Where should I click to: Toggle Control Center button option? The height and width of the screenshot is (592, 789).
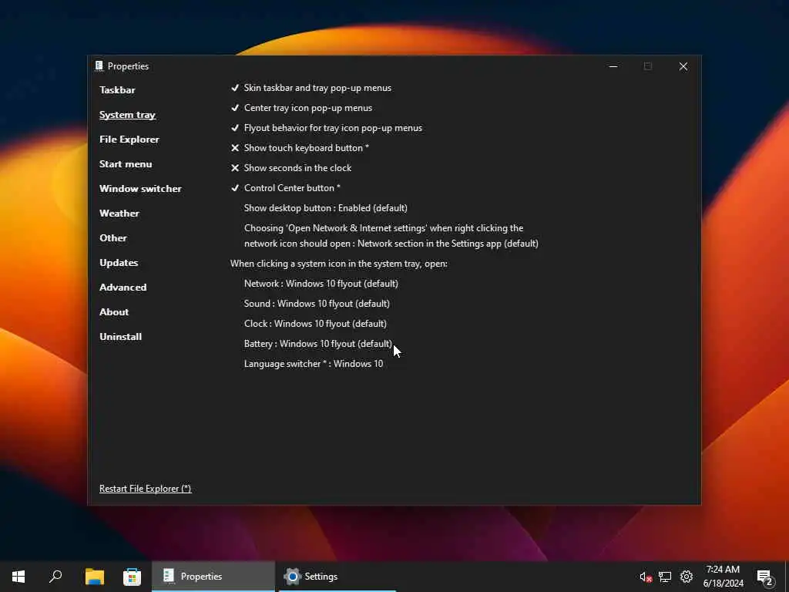285,188
